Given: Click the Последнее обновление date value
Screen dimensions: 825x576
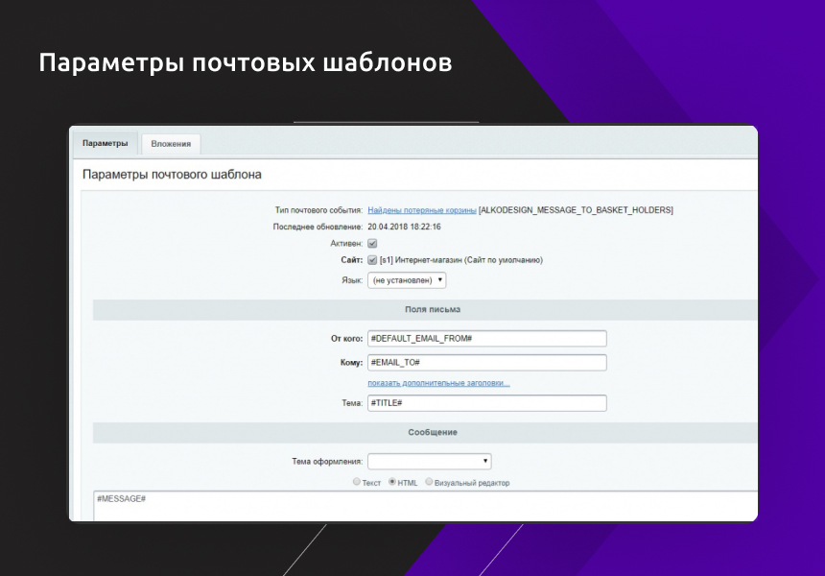Looking at the screenshot, I should (x=404, y=227).
